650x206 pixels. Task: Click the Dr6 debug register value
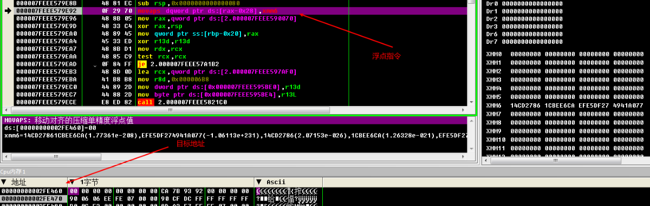[532, 34]
